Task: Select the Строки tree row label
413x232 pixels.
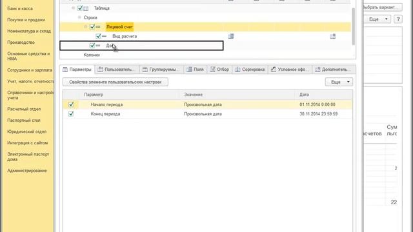Action: point(90,17)
